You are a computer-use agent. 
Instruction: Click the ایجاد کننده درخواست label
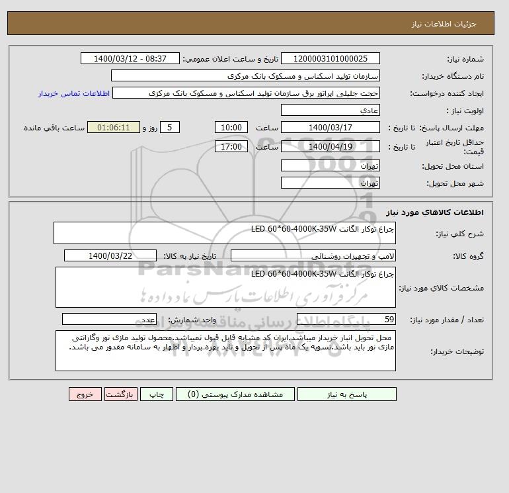(447, 93)
